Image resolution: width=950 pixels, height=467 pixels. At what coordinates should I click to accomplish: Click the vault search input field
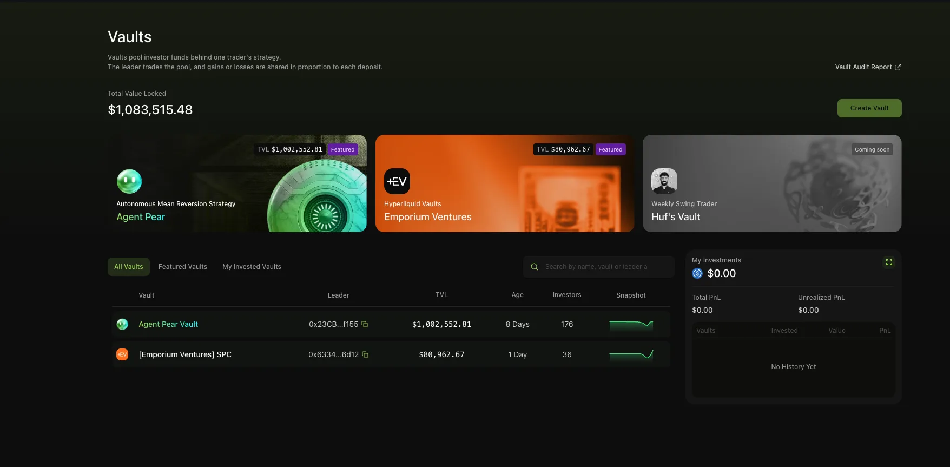pyautogui.click(x=599, y=267)
